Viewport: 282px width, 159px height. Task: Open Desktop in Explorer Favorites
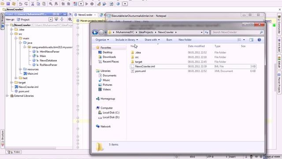pyautogui.click(x=108, y=52)
